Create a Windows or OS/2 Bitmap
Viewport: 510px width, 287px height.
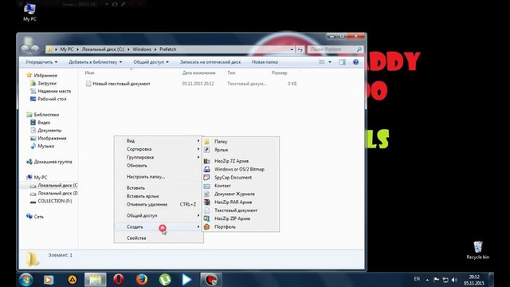pyautogui.click(x=240, y=169)
